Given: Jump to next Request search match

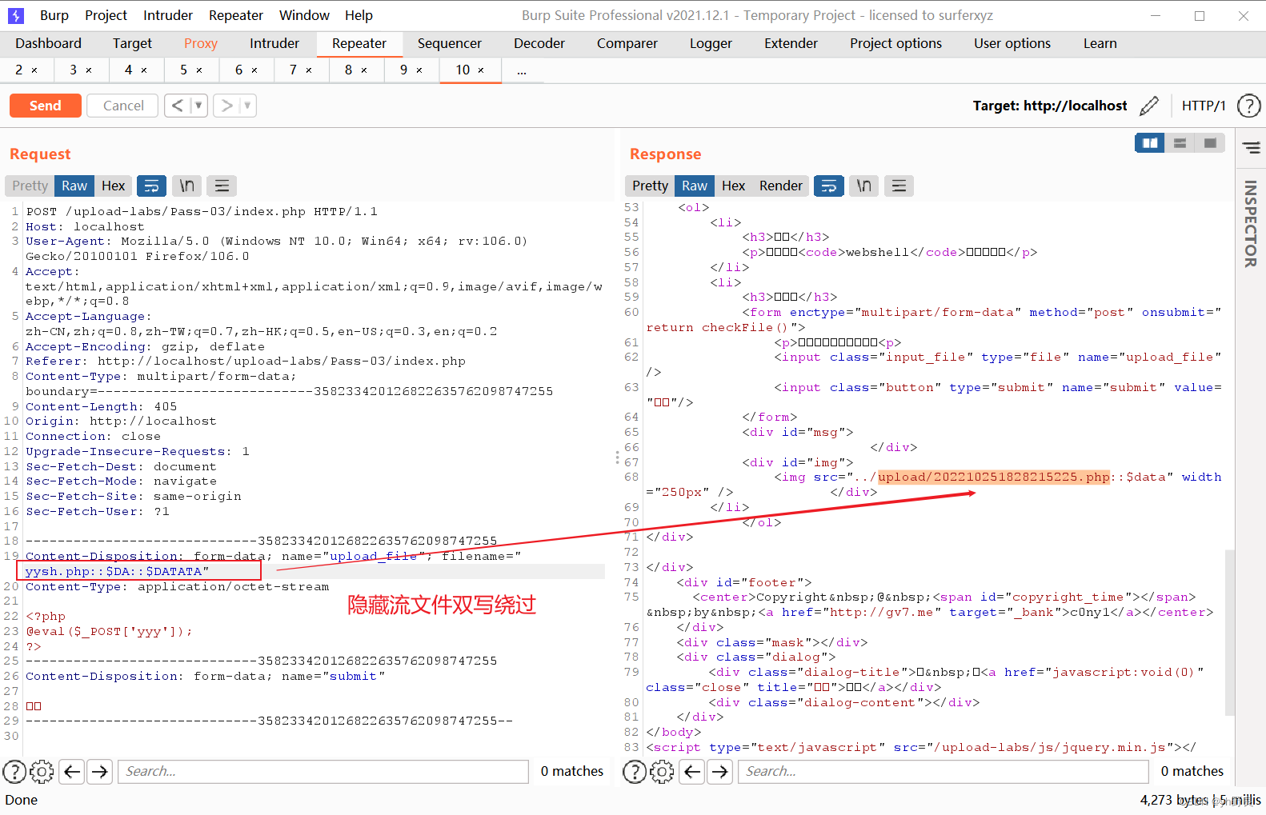Looking at the screenshot, I should click(100, 772).
